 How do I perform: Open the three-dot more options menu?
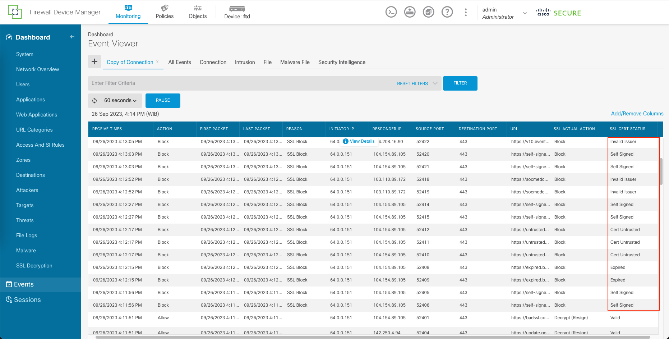(x=466, y=12)
